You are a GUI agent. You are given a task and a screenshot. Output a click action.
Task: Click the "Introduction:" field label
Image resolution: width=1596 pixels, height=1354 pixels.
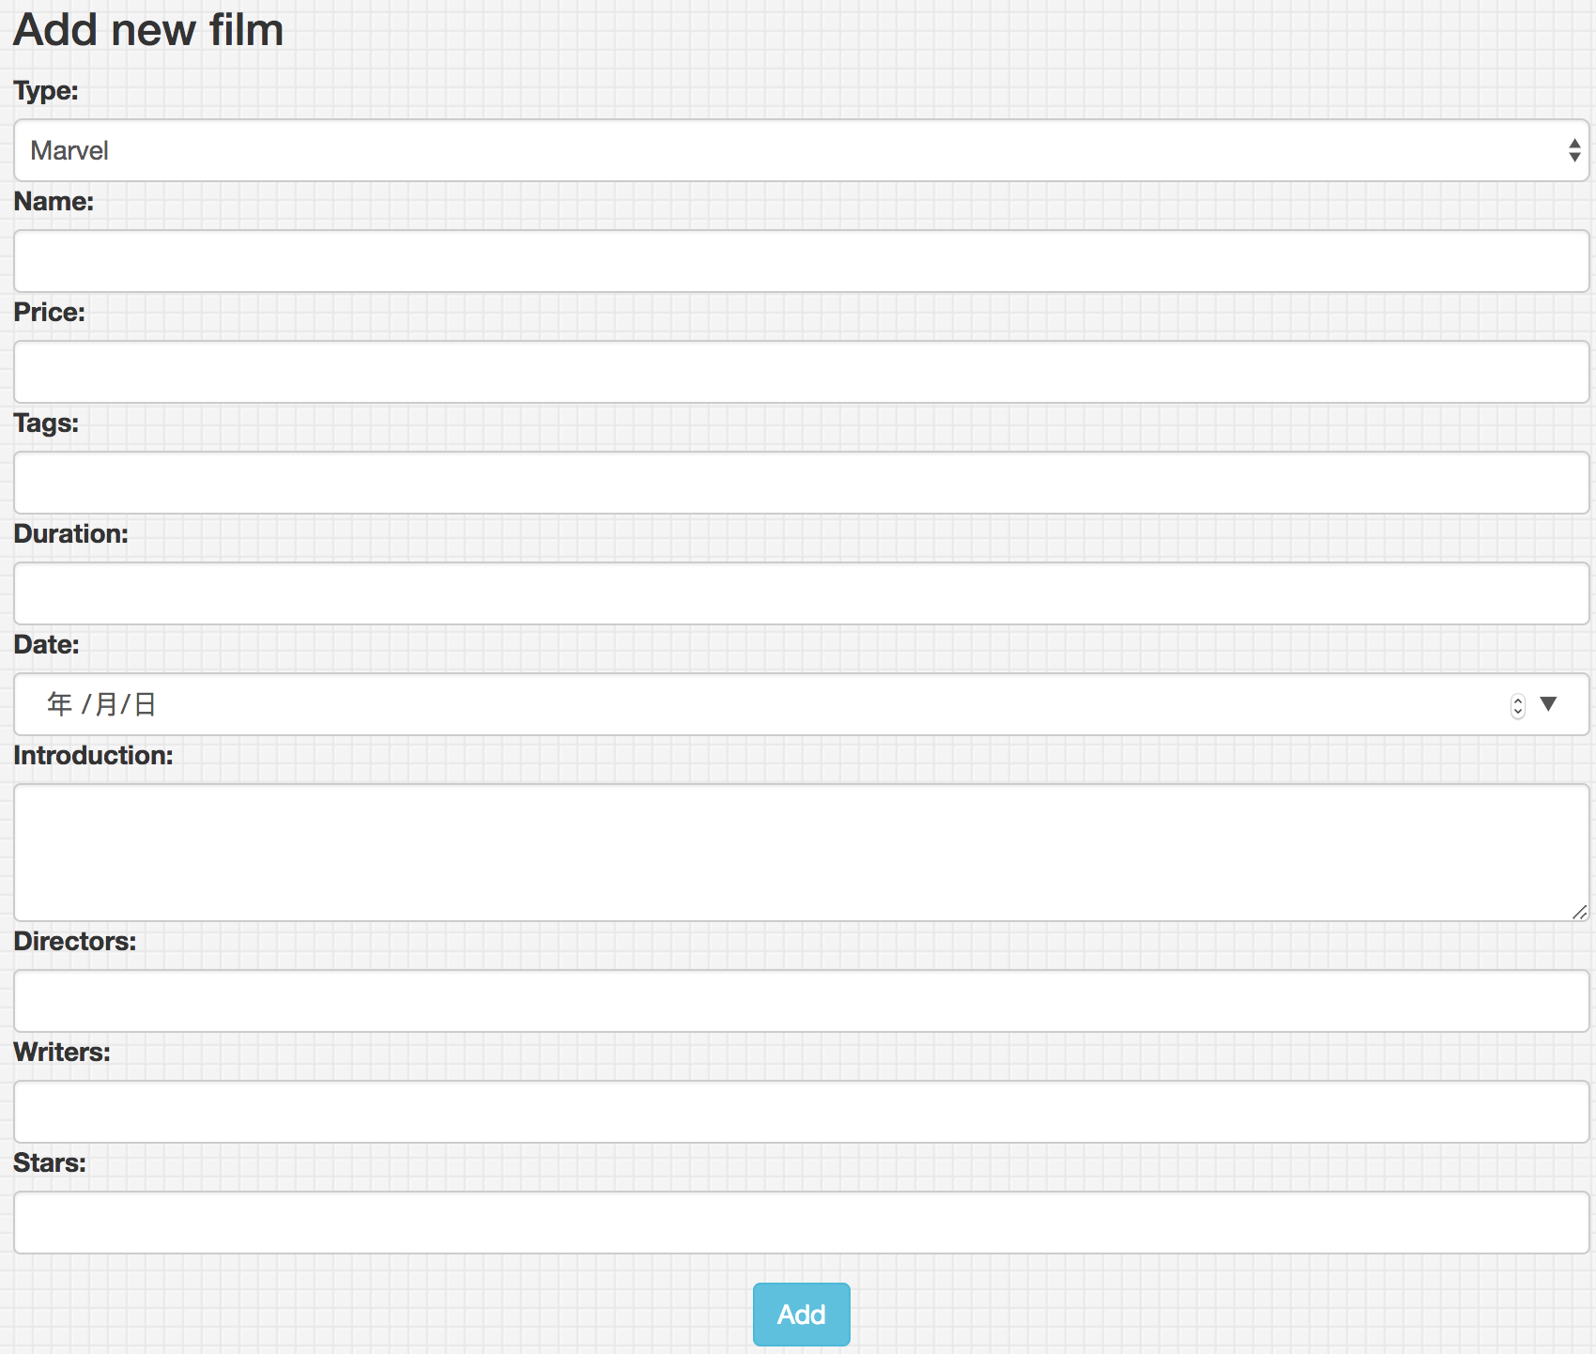tap(93, 756)
